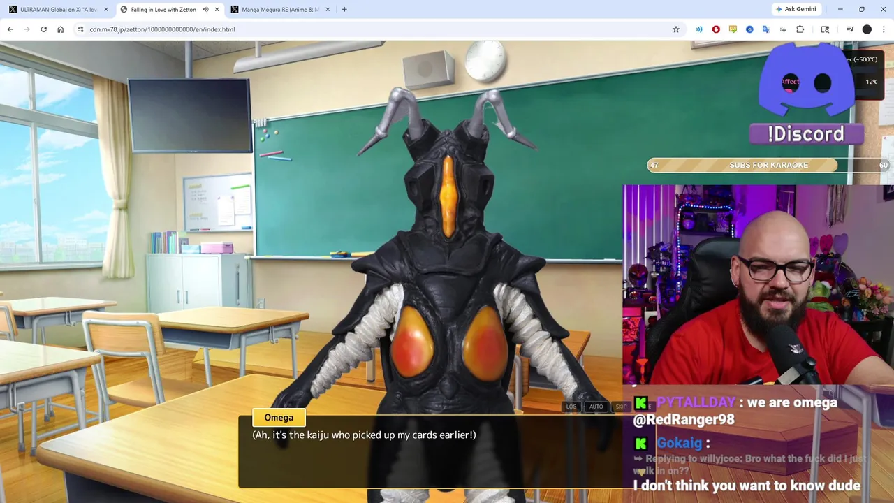Click the Gokaig chat username
Viewport: 894px width, 503px height.
680,443
